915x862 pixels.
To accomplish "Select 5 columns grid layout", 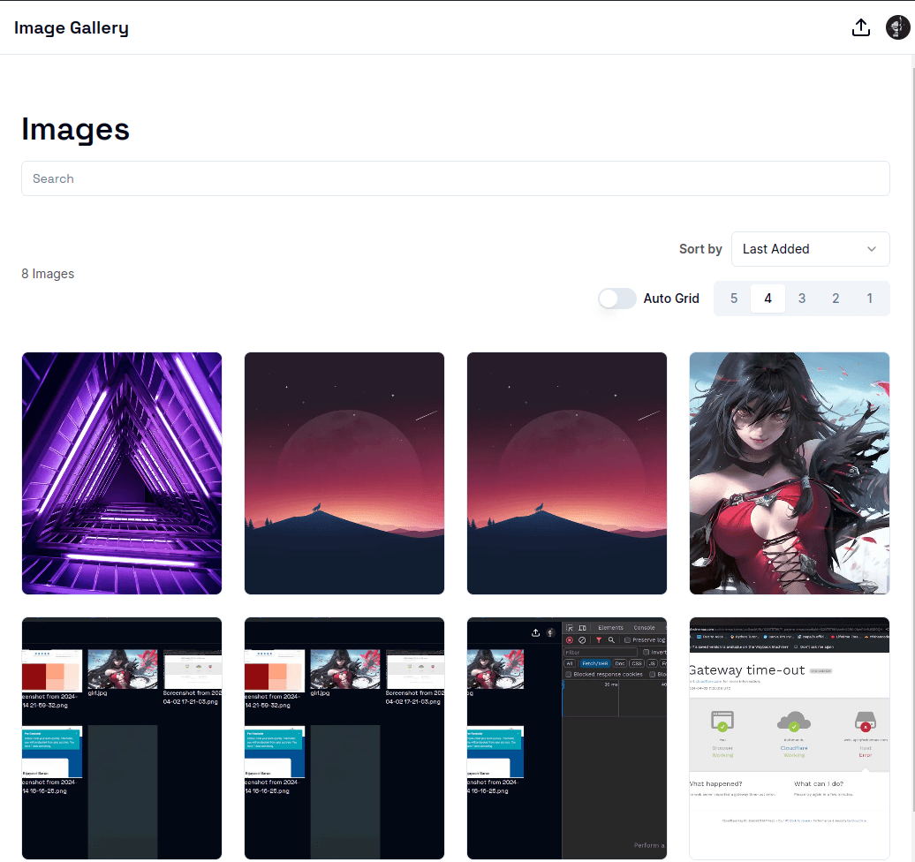I will pos(734,299).
